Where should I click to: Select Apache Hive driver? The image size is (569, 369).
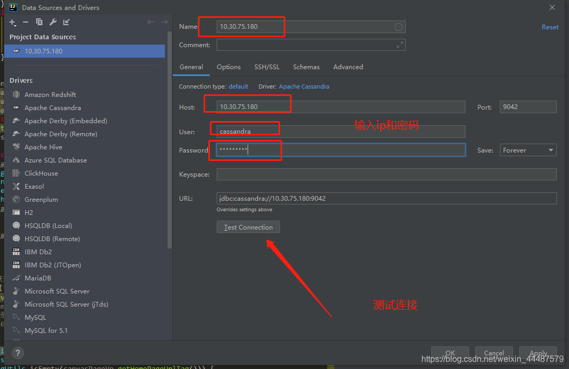click(43, 147)
